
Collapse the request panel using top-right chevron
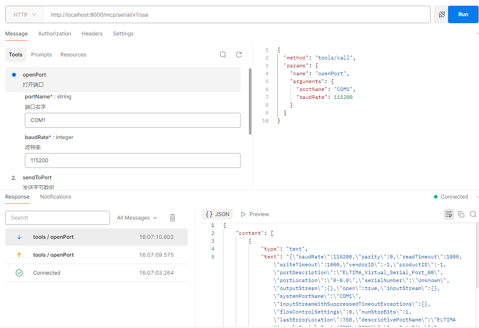coord(478,34)
